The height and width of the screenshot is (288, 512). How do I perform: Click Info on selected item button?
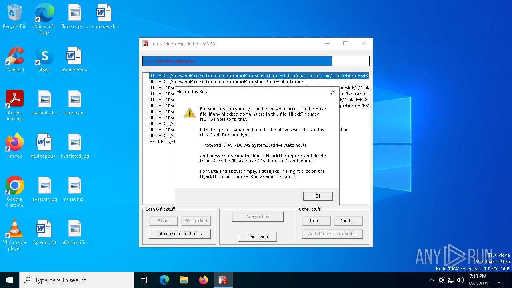[180, 234]
